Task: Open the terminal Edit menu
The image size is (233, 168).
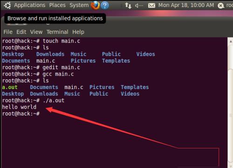Action: [x=21, y=32]
